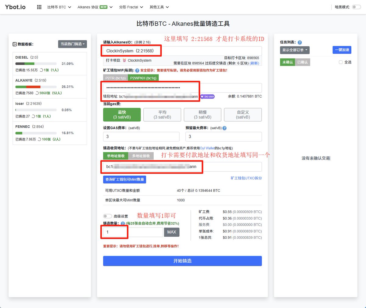The width and height of the screenshot is (366, 308).
Task: Click the 余额: 0.1407881 BTC balance text
Action: click(245, 96)
